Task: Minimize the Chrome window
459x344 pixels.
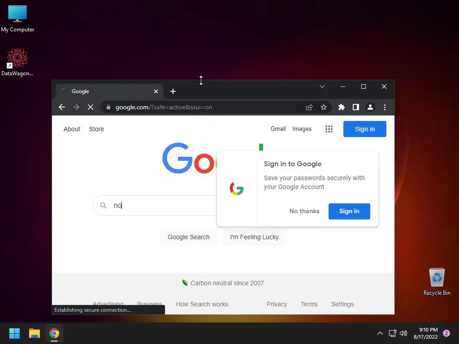Action: click(343, 86)
